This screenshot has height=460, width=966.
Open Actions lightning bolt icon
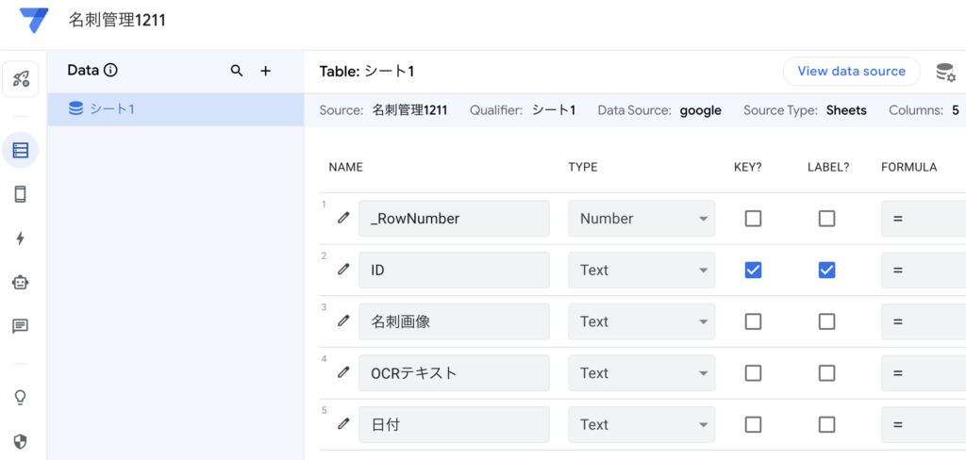click(21, 238)
